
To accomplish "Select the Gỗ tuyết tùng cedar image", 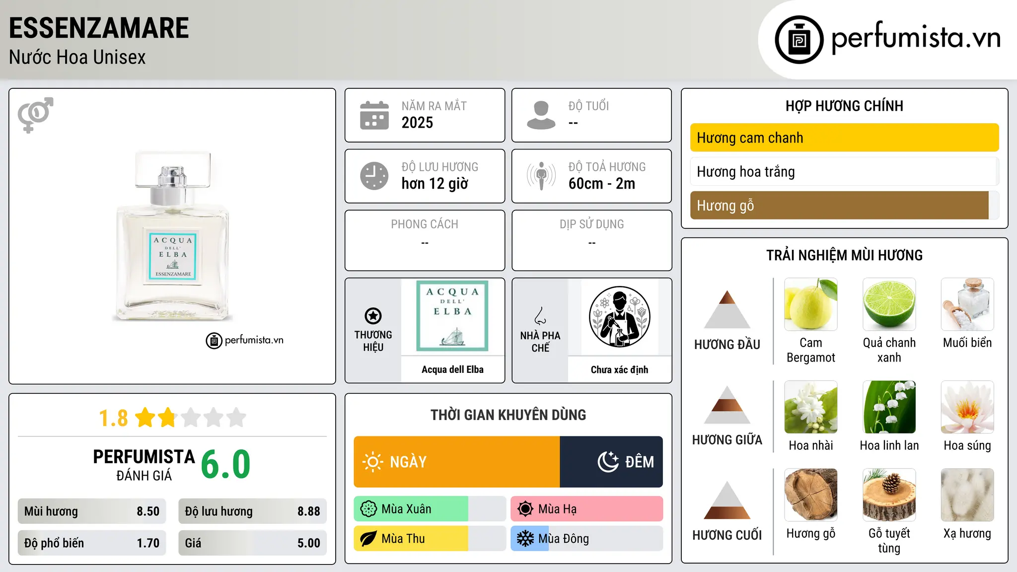I will 889,495.
